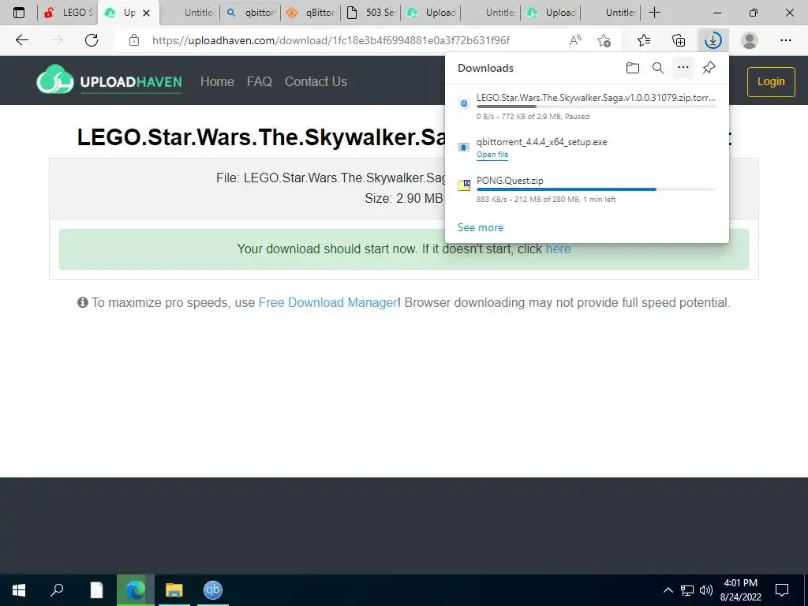Open the Favorites list icon

pos(644,40)
